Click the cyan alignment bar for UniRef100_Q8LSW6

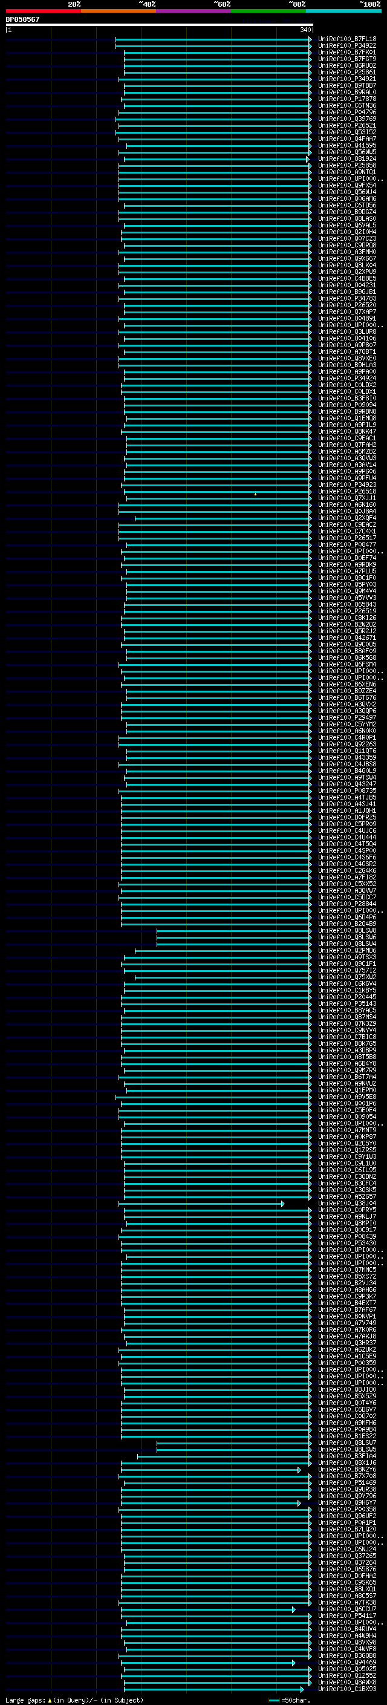coord(234,937)
